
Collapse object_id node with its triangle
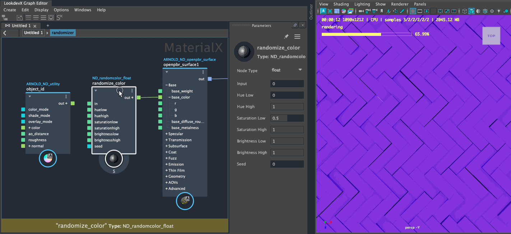click(30, 97)
